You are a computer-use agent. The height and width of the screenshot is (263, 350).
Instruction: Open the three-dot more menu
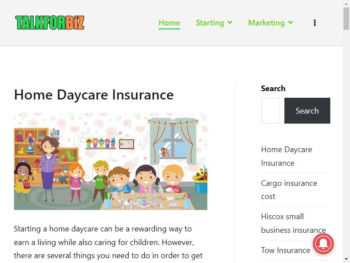(315, 23)
